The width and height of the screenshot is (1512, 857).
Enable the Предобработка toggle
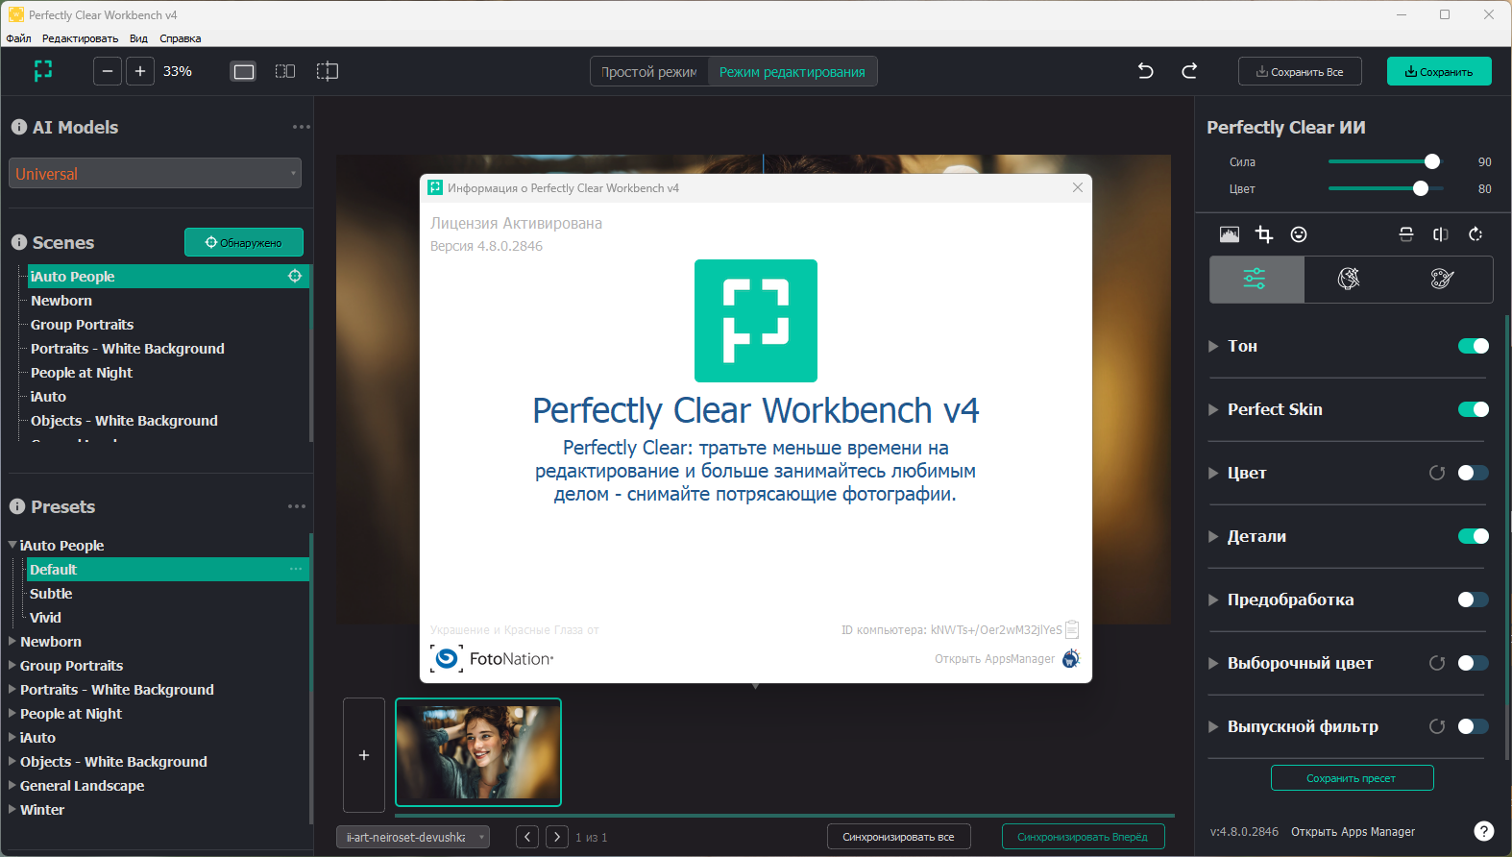click(x=1473, y=600)
